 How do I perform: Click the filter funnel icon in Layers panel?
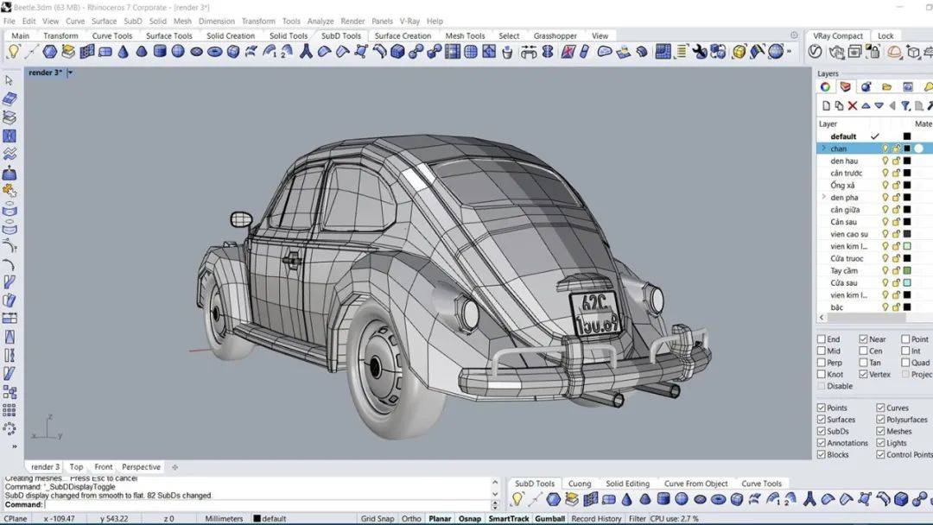coord(905,106)
